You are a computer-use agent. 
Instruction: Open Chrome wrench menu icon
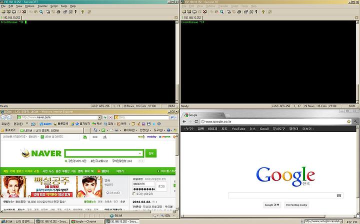tap(355, 121)
